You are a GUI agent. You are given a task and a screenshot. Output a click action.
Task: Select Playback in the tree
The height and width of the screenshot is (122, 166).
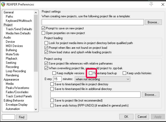[x=12, y=59]
